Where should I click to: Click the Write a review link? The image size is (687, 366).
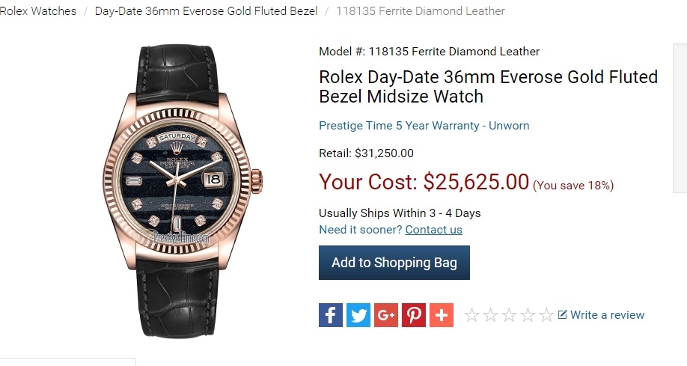(607, 315)
